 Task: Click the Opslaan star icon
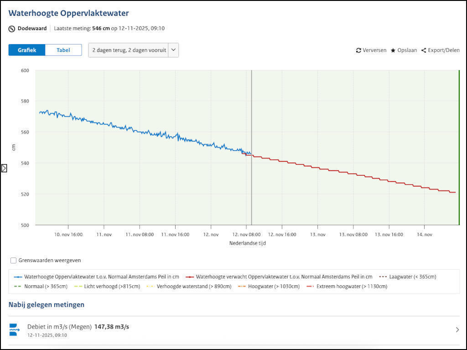tap(393, 51)
